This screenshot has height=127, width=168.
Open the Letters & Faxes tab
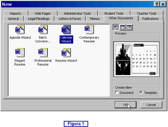tap(70, 19)
